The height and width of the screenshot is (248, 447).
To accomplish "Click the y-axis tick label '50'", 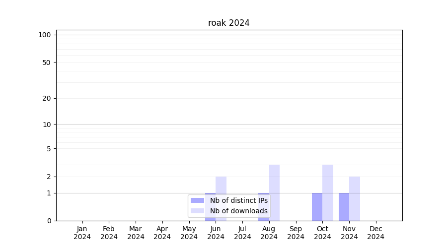I will coord(46,62).
